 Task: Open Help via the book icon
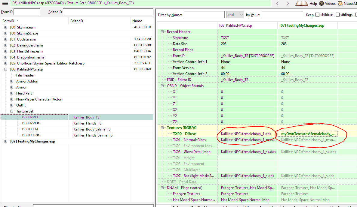tap(302, 3)
